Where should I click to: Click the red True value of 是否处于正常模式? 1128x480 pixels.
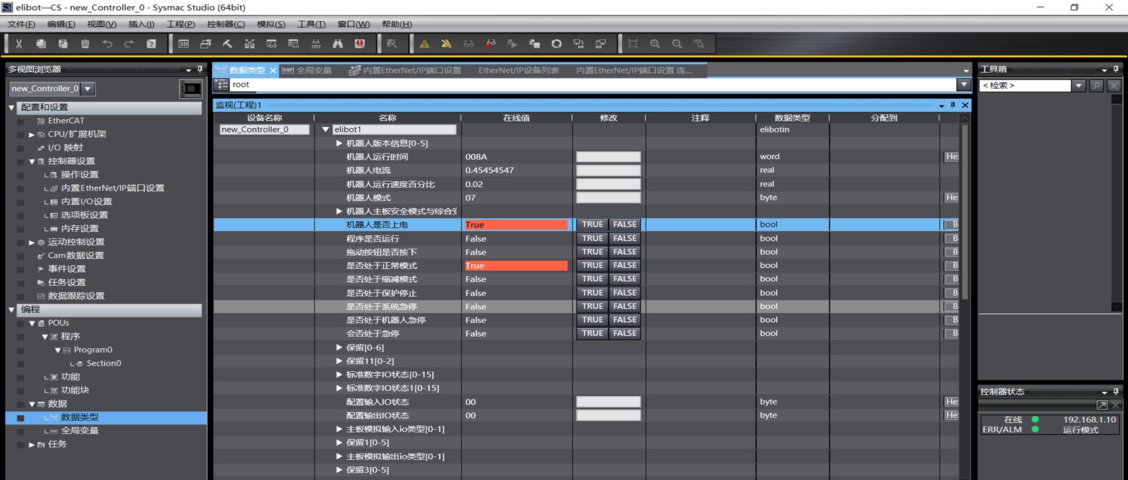click(x=515, y=265)
